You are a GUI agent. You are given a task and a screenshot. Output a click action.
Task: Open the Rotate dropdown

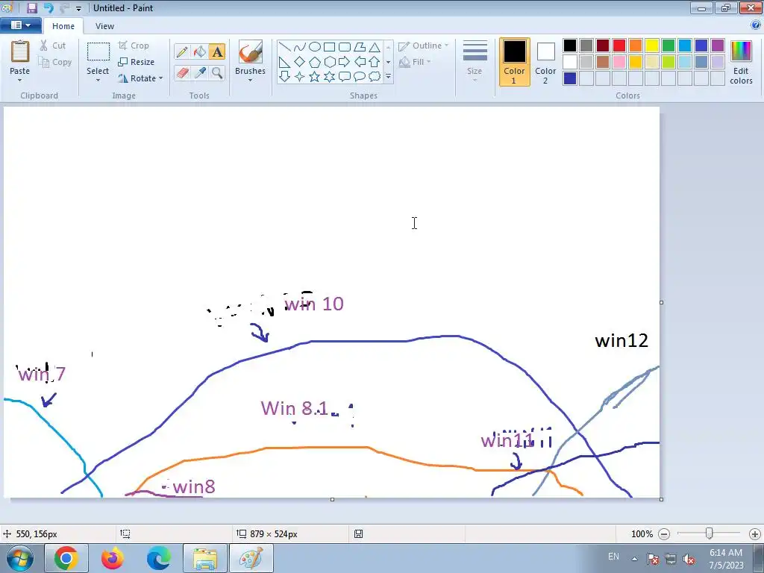click(140, 78)
